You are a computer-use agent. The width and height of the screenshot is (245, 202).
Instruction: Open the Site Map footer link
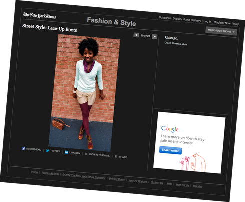click(197, 186)
